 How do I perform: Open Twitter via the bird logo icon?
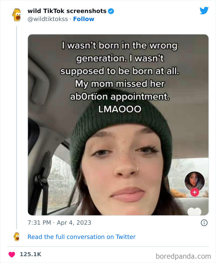tap(204, 10)
